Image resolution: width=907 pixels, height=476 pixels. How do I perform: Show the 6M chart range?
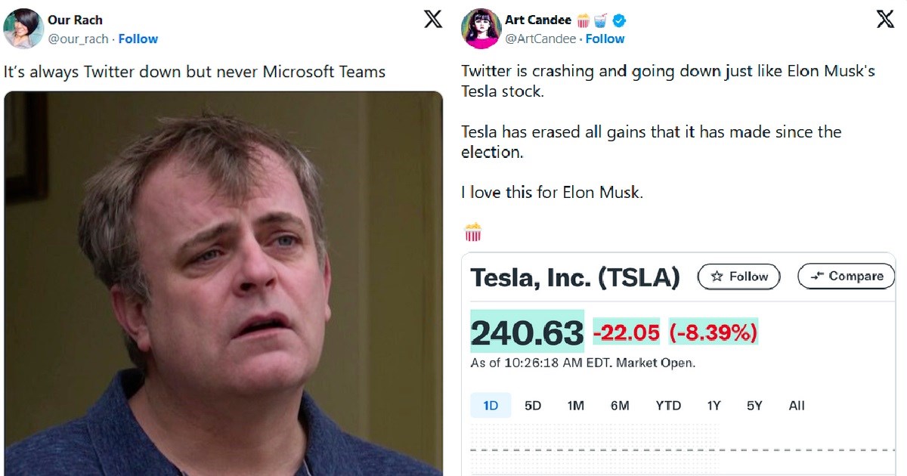pos(620,406)
